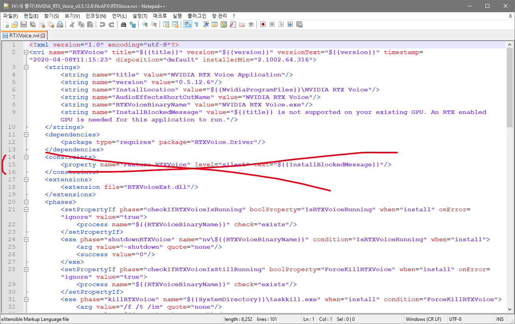Click the X close-document button in menu bar
515x324 pixels.
click(x=510, y=16)
